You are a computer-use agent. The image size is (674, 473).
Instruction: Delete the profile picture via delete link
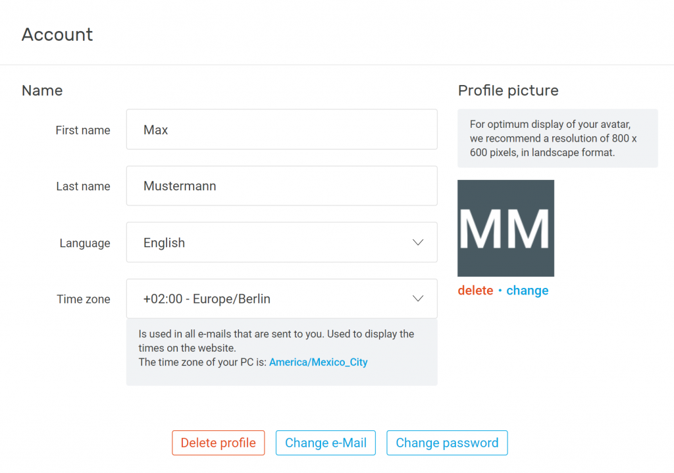click(475, 291)
